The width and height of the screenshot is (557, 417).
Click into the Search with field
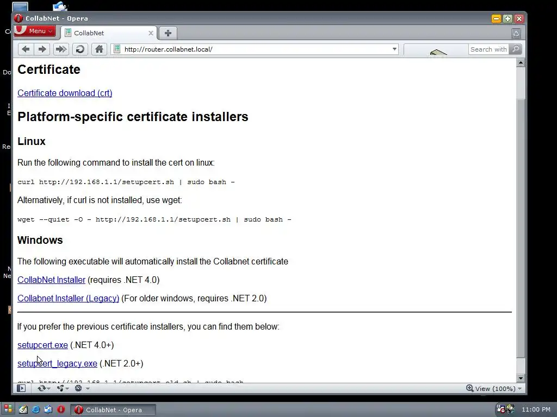pyautogui.click(x=488, y=49)
